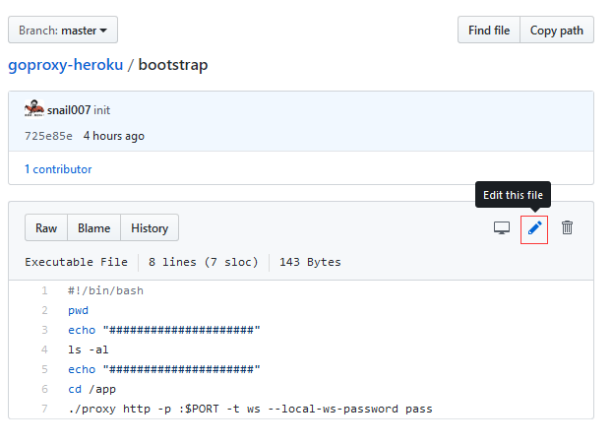Select line number 2
This screenshot has width=612, height=444.
(x=44, y=310)
